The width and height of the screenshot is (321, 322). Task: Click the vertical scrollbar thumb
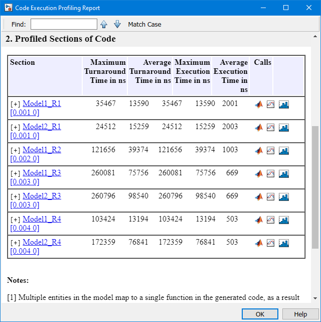click(x=315, y=187)
